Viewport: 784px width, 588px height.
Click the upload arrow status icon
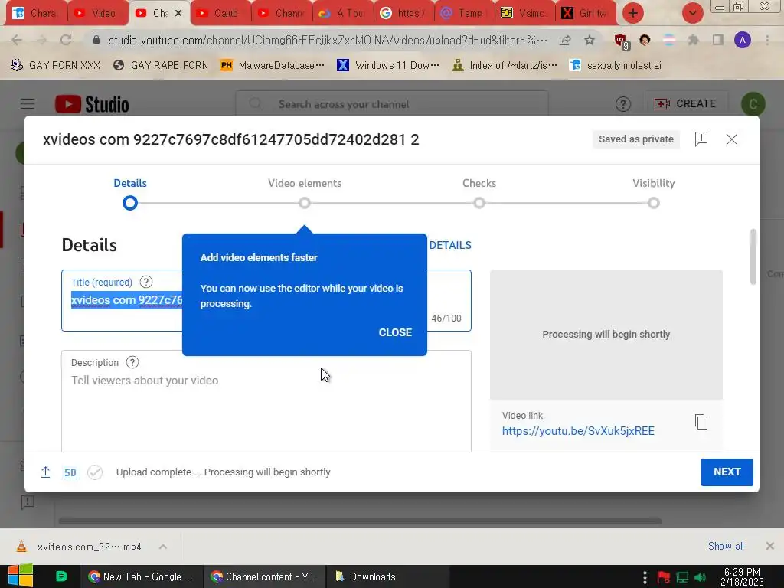45,472
